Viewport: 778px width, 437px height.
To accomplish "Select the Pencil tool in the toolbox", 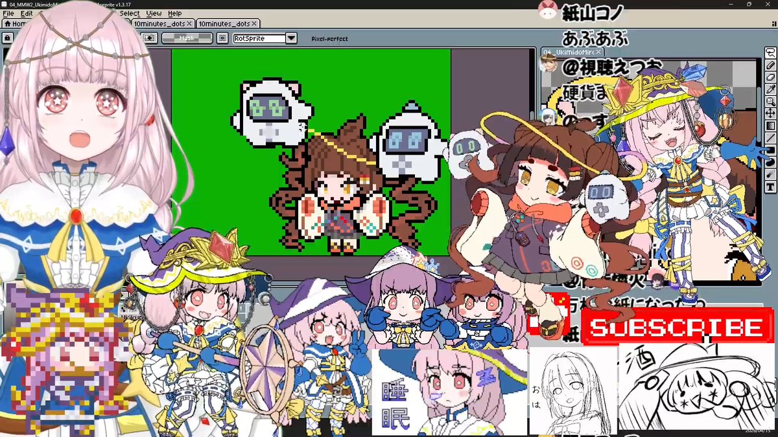I will pos(771,65).
